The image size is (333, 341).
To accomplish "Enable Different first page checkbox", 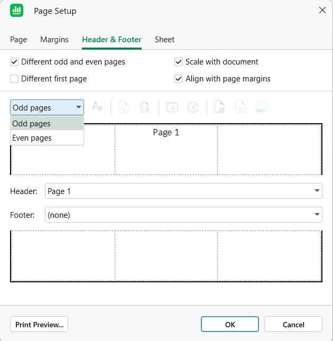I will click(14, 79).
